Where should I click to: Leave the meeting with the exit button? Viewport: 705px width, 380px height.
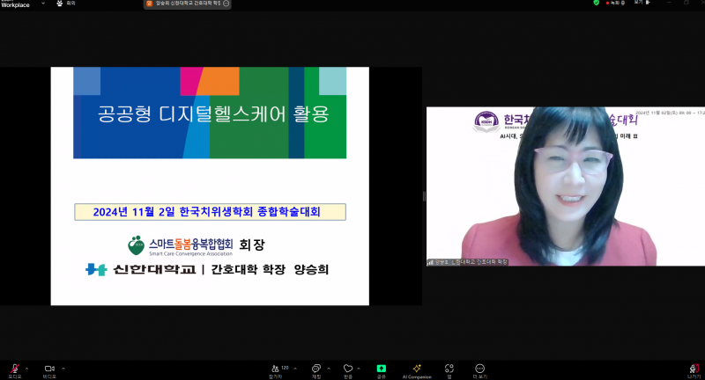(x=693, y=369)
